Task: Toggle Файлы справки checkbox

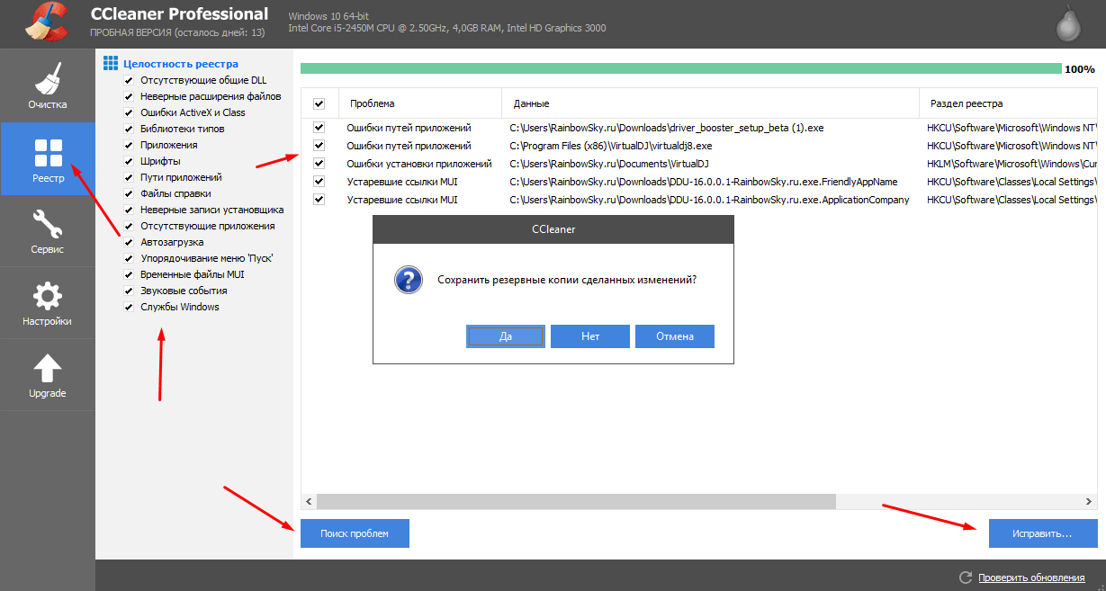Action: pyautogui.click(x=129, y=193)
